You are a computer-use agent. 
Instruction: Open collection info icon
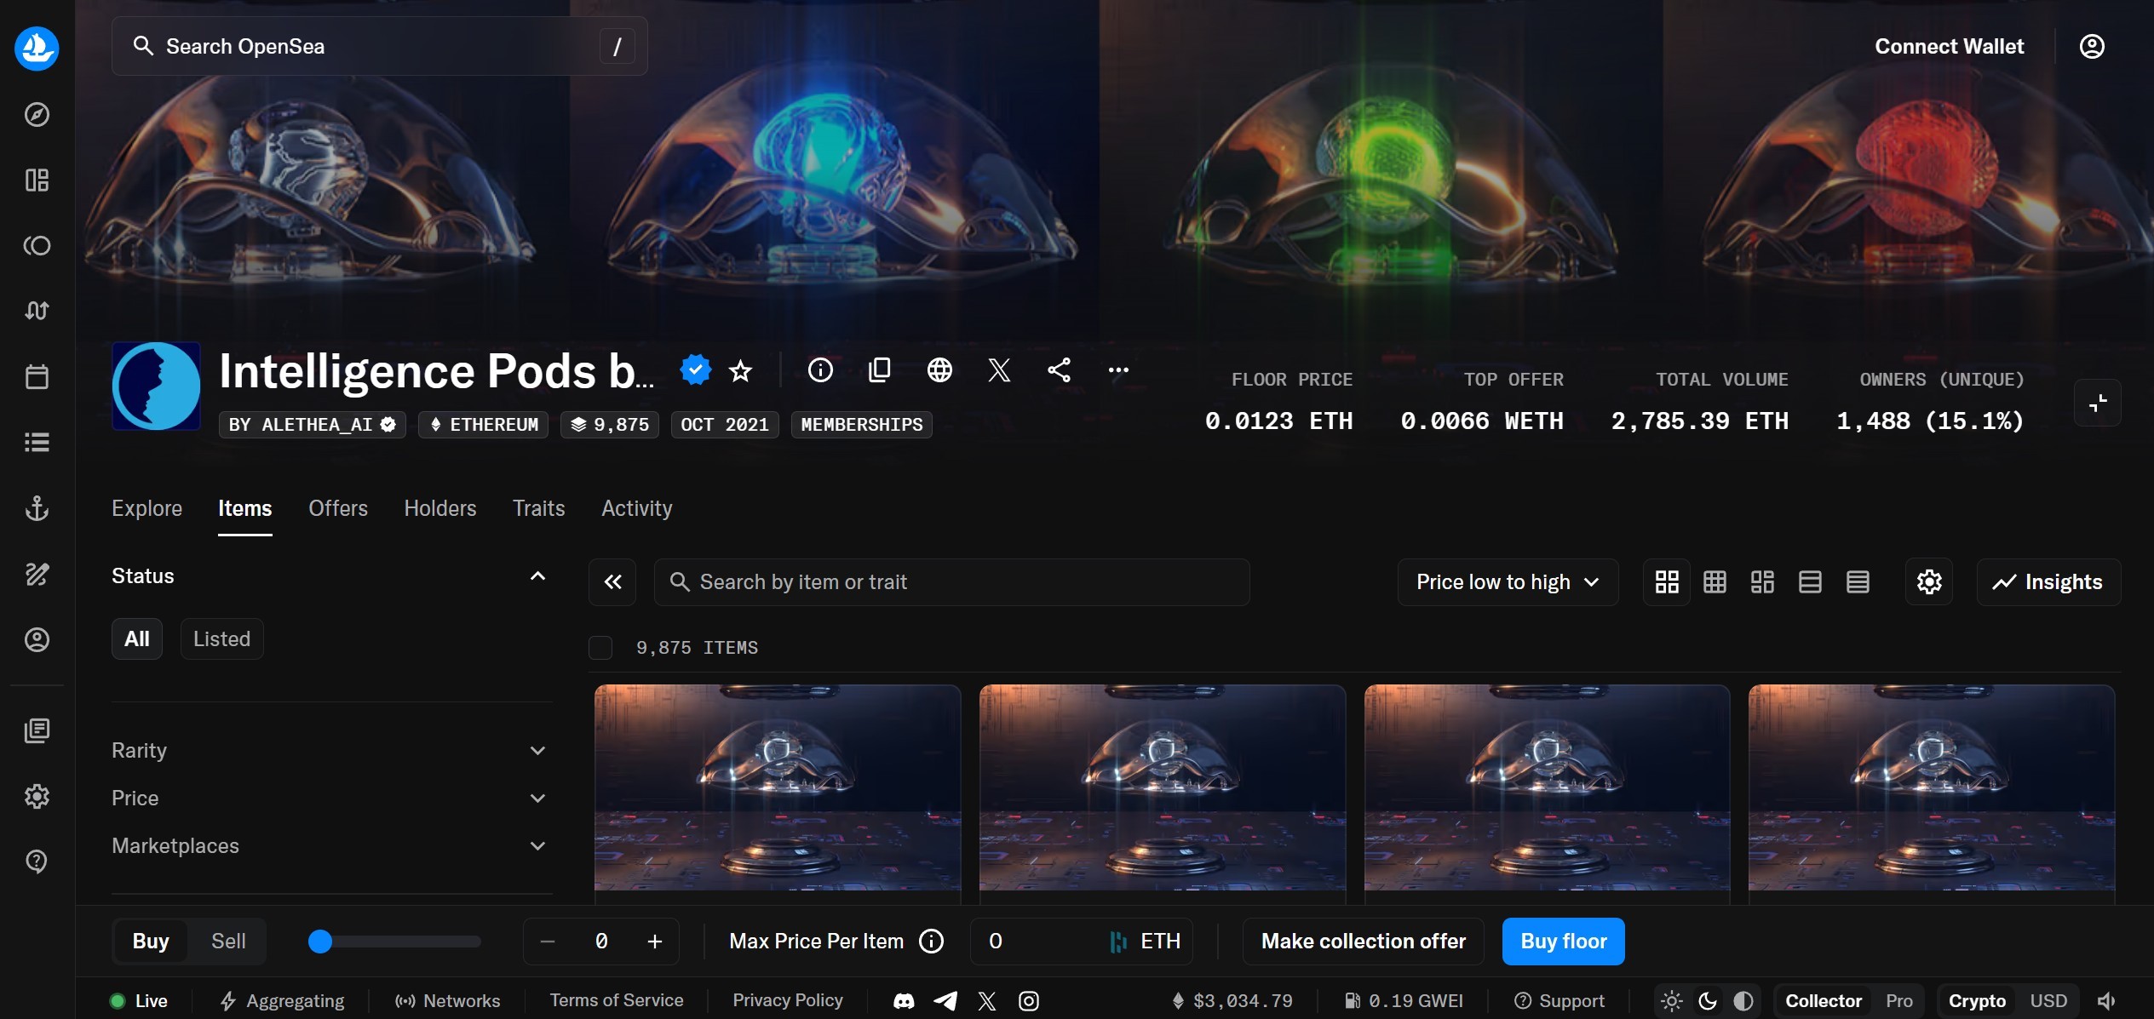[x=820, y=369]
